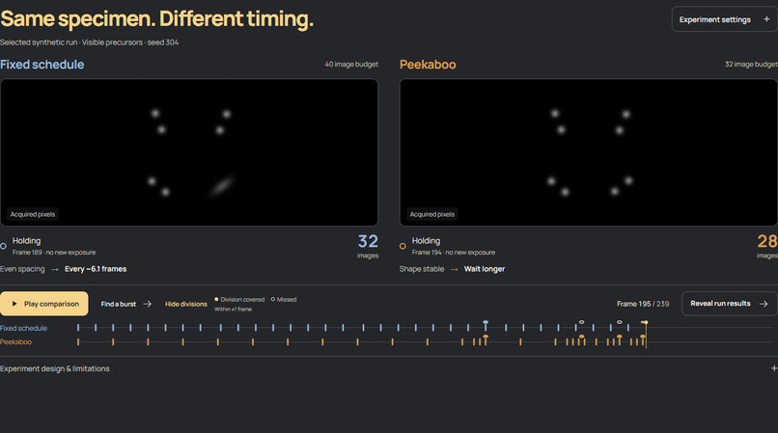The height and width of the screenshot is (433, 778).
Task: Click the Fixed schedule timeline row label
Action: coord(24,328)
